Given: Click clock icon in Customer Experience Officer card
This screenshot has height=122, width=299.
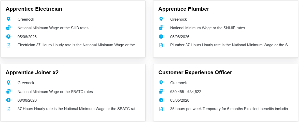Looking at the screenshot, I should tap(161, 100).
